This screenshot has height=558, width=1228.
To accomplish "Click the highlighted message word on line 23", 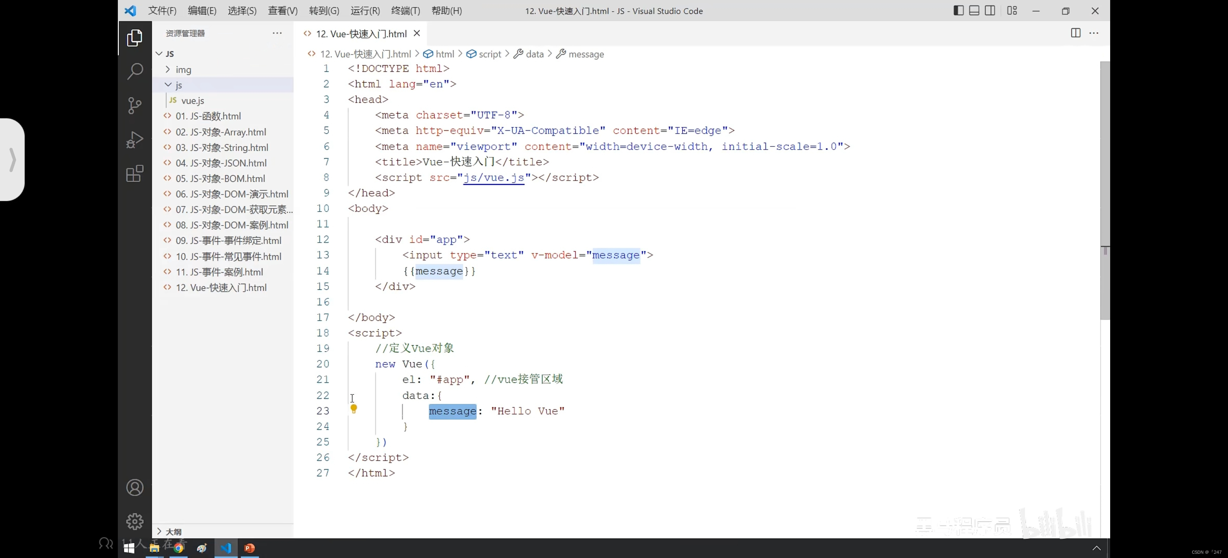I will click(x=452, y=411).
